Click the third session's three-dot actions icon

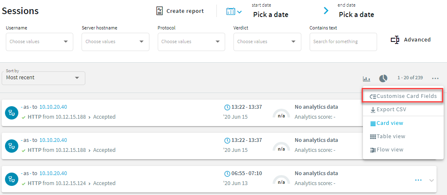click(418, 180)
